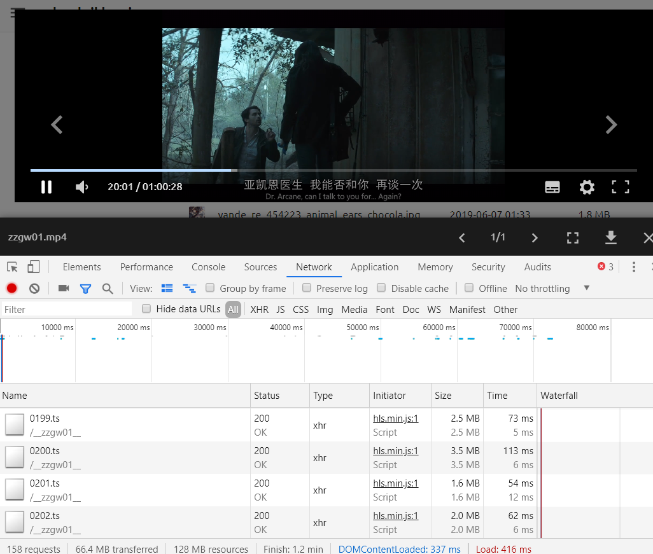Switch to Sources tab
The image size is (653, 554).
260,267
